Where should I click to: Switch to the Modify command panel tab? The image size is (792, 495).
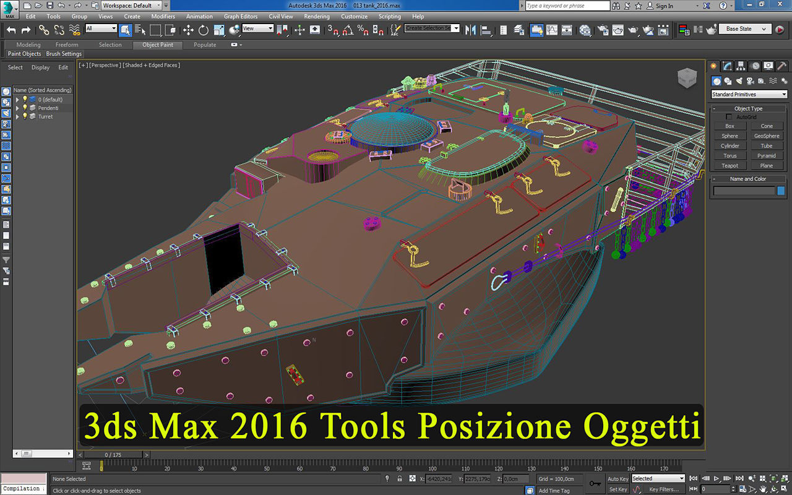pyautogui.click(x=728, y=66)
